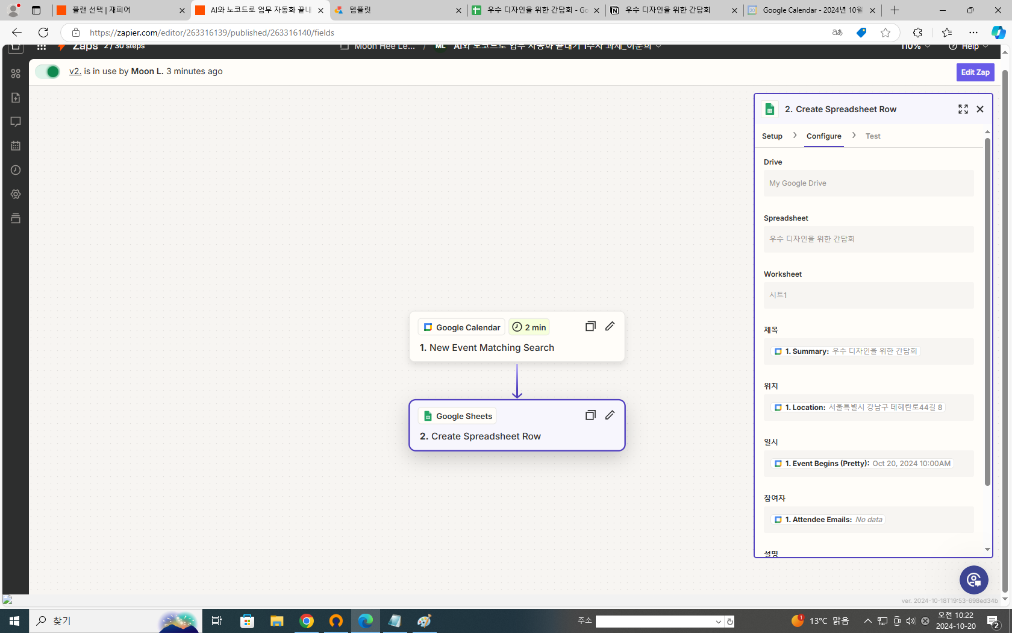Select the Create Spreadsheet Row step card
The height and width of the screenshot is (633, 1012).
pos(517,425)
